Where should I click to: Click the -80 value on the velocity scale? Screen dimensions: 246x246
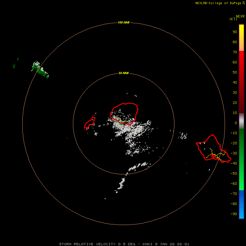coord(234,204)
